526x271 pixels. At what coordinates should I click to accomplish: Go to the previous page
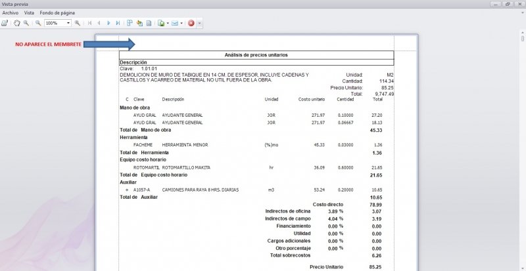pyautogui.click(x=99, y=23)
